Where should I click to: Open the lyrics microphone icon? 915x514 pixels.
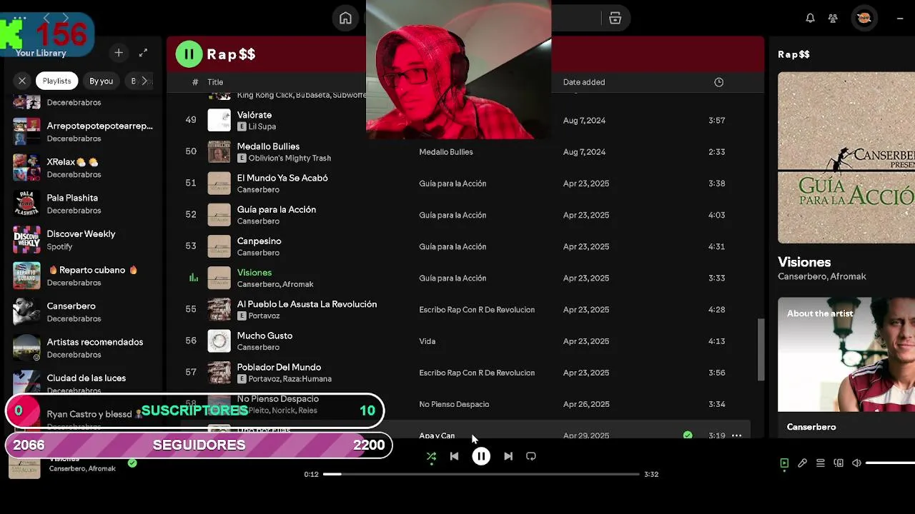[802, 463]
